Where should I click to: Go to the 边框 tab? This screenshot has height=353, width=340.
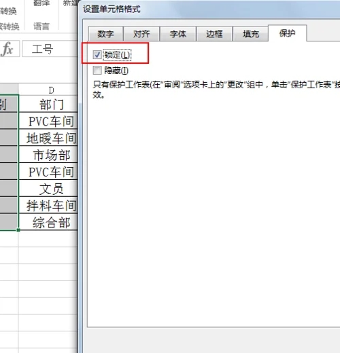[214, 34]
